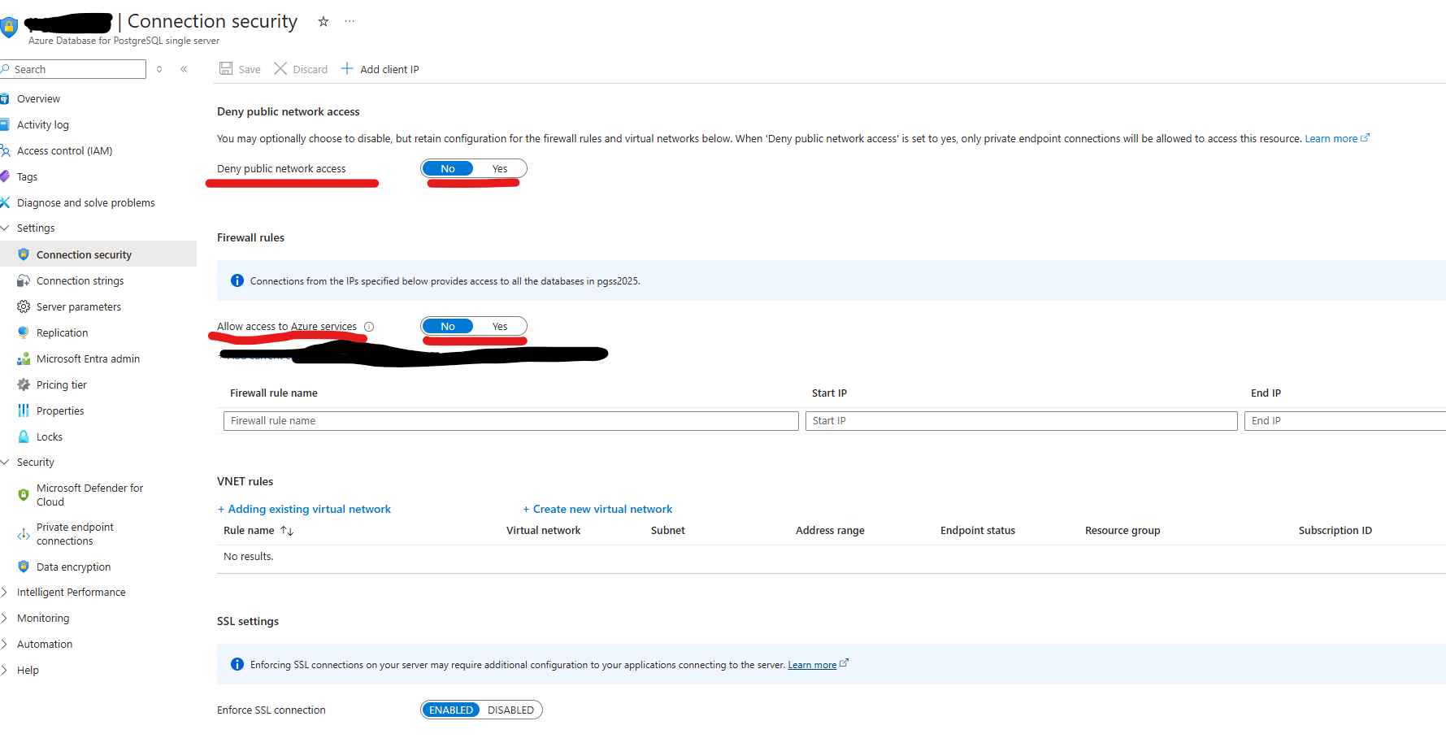Click the Save button label
Viewport: 1446px width, 747px height.
pos(250,69)
